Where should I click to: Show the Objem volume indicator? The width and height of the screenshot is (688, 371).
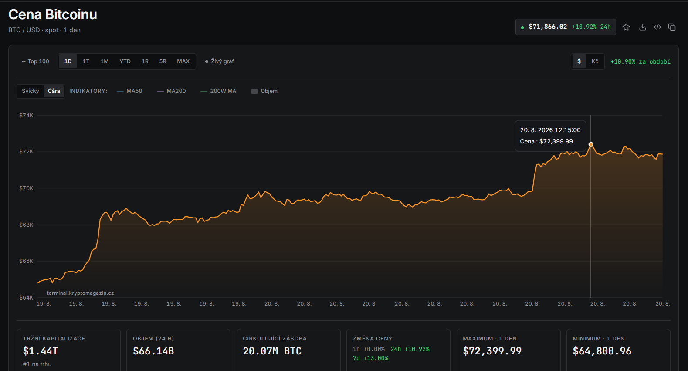click(264, 91)
